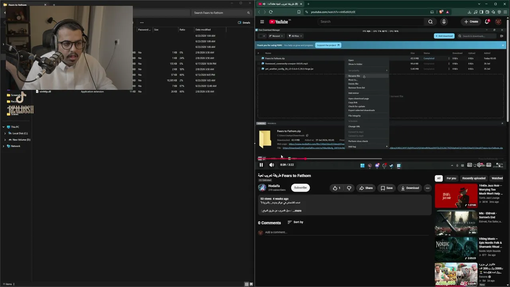The image size is (510, 287).
Task: Sort Explorer files by Date modified column
Action: [210, 29]
